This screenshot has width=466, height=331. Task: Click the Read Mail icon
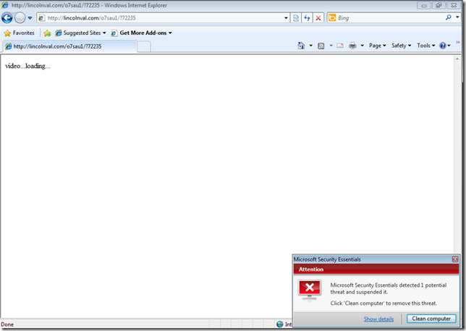tap(340, 46)
